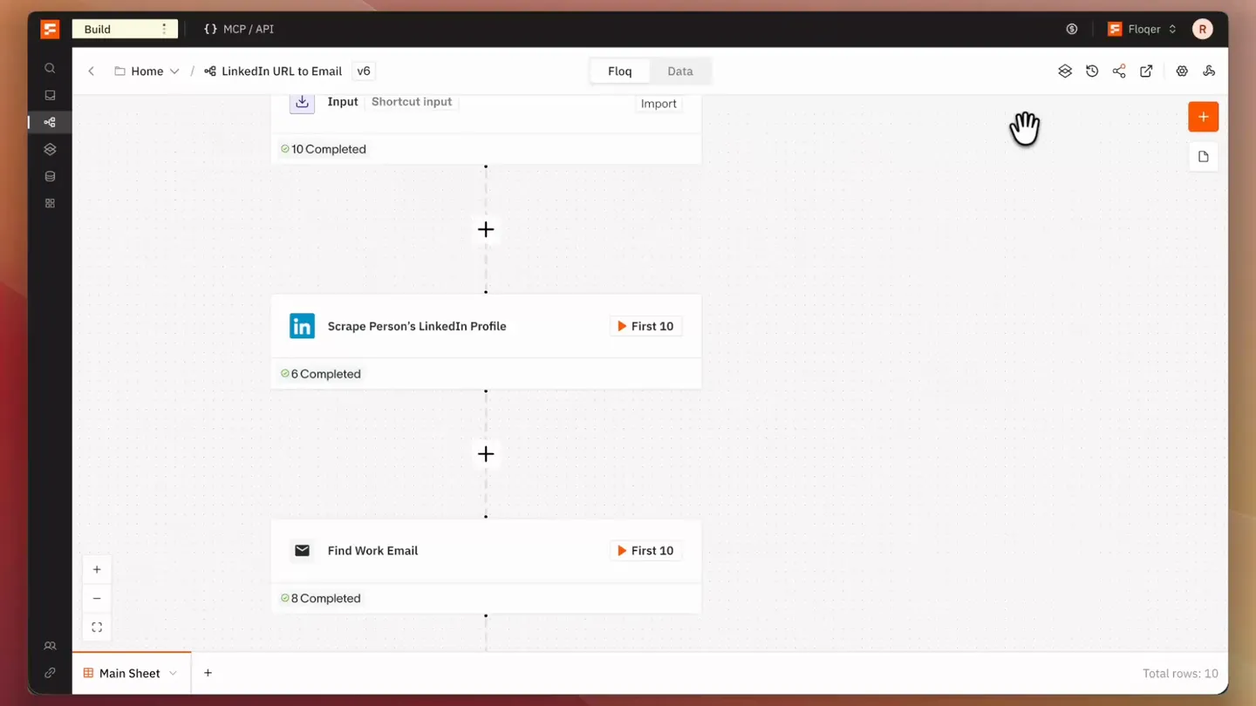
Task: Open the credits coin icon
Action: tap(1072, 29)
